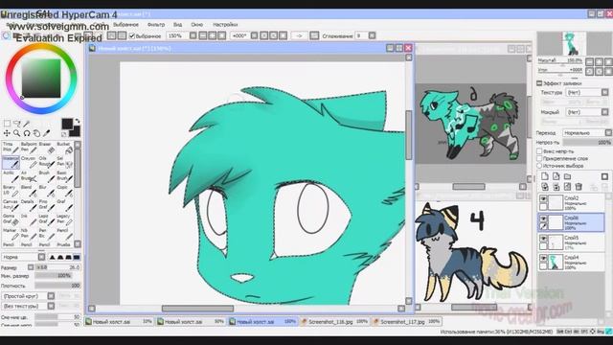
Task: Hide layer Слой6 with eye icon
Action: point(543,218)
